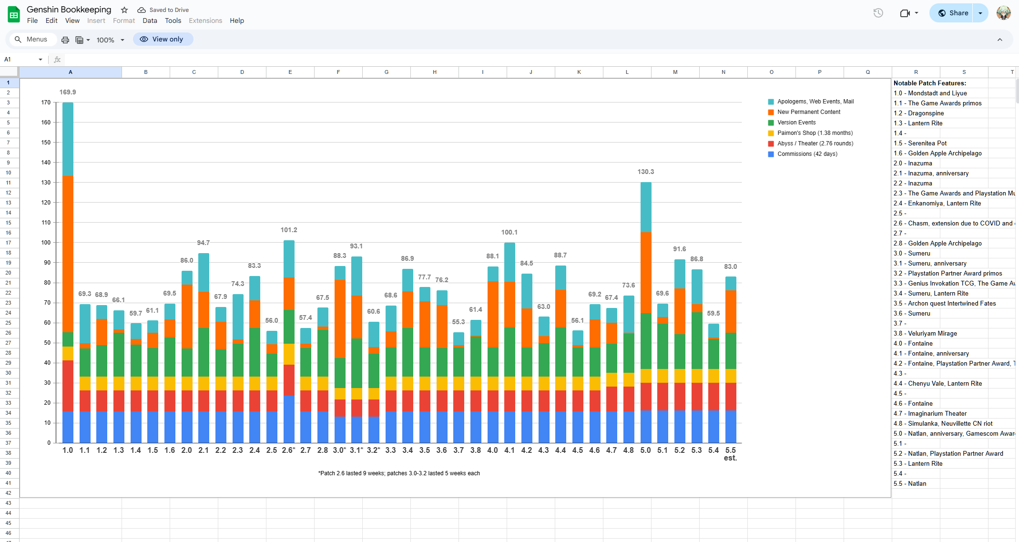
Task: Click the 169.9 data label
Action: (x=68, y=92)
